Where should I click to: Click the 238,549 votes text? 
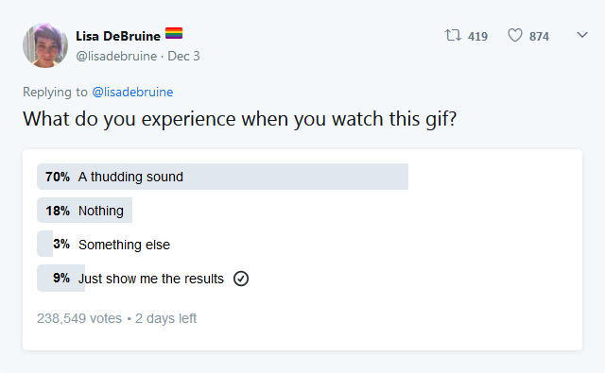79,318
